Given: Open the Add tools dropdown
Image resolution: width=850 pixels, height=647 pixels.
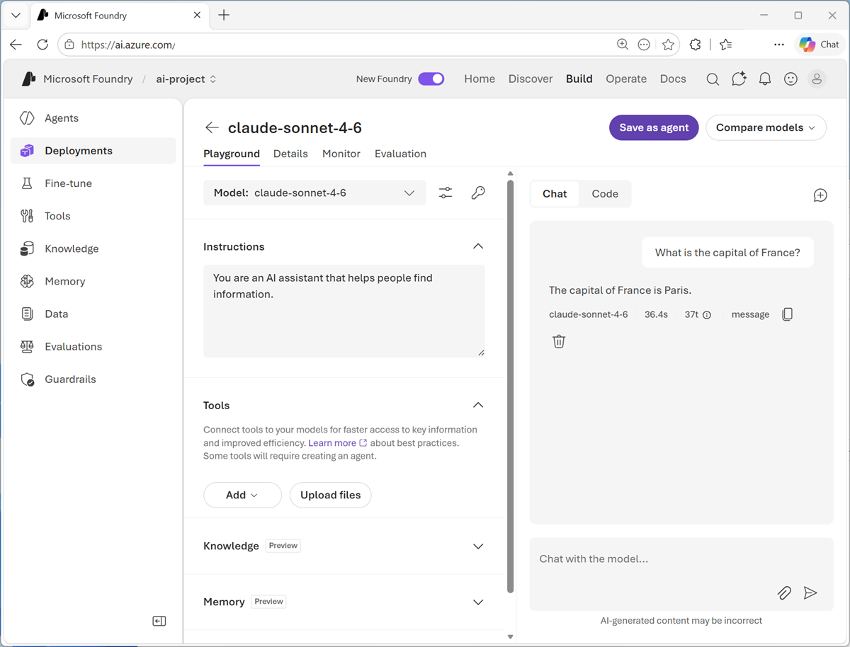Looking at the screenshot, I should coord(242,495).
